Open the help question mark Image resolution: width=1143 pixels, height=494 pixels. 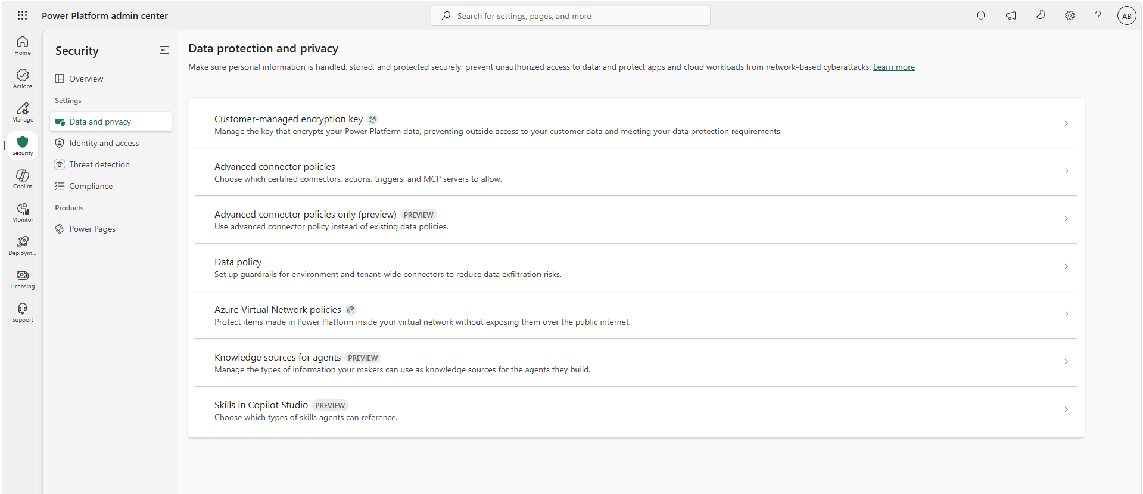(1098, 15)
